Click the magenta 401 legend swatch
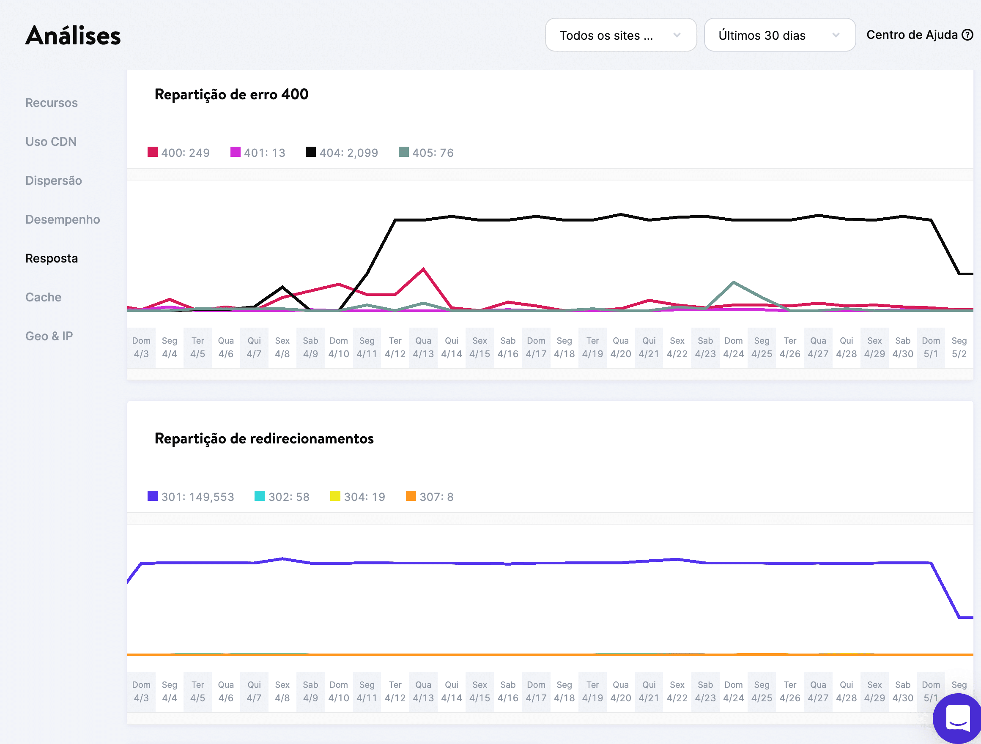 click(x=235, y=152)
